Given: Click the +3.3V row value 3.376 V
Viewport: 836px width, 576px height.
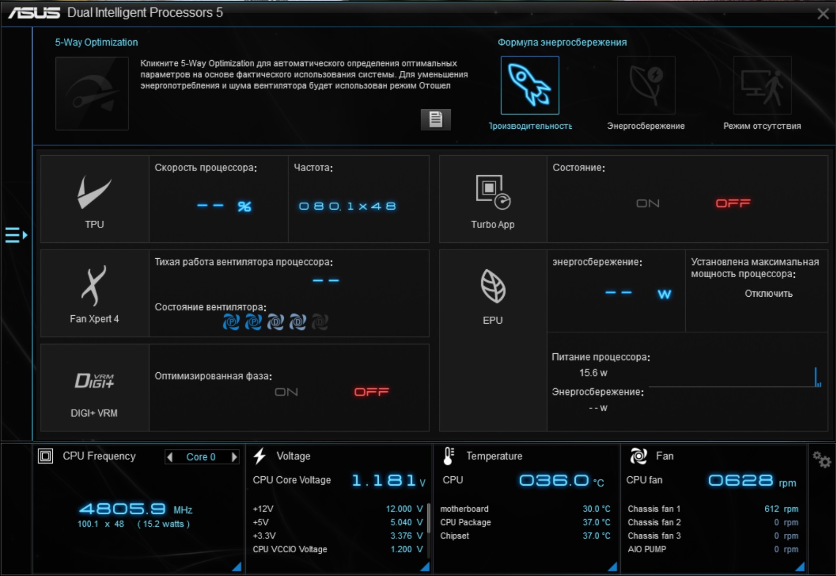Looking at the screenshot, I should [407, 535].
